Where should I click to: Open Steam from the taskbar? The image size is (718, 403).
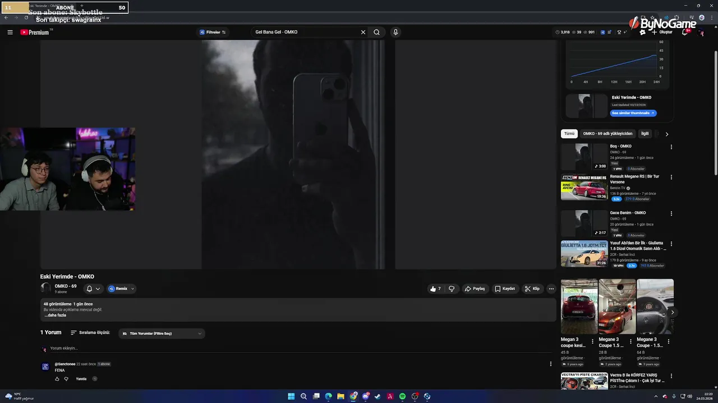[378, 396]
